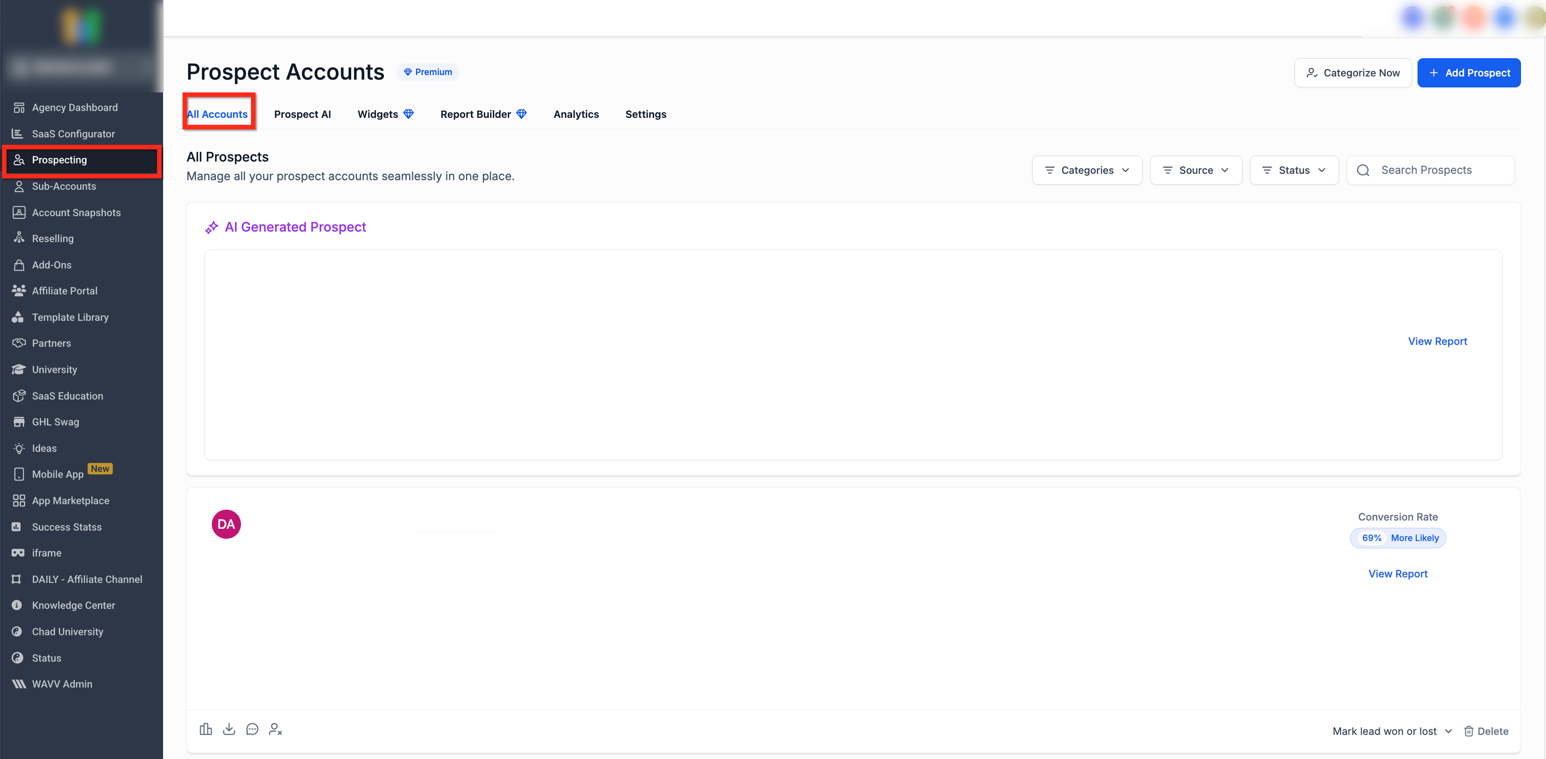Click the remove-user icon on prospect card
Viewport: 1546px width, 759px height.
pyautogui.click(x=276, y=729)
